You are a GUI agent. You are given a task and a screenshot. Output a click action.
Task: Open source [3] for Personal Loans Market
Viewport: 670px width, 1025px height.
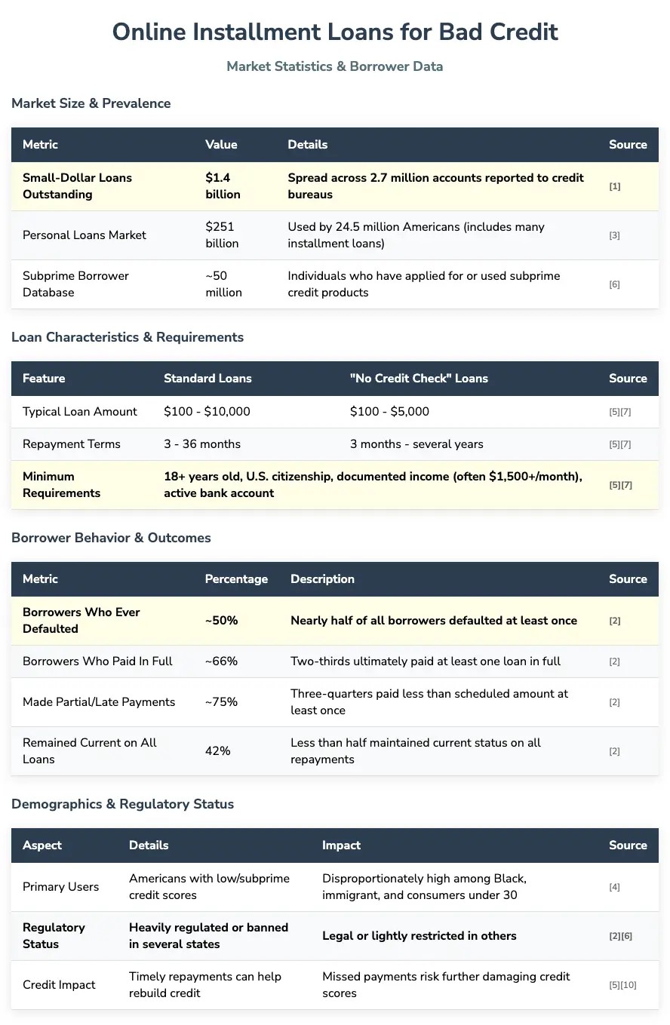tap(615, 235)
